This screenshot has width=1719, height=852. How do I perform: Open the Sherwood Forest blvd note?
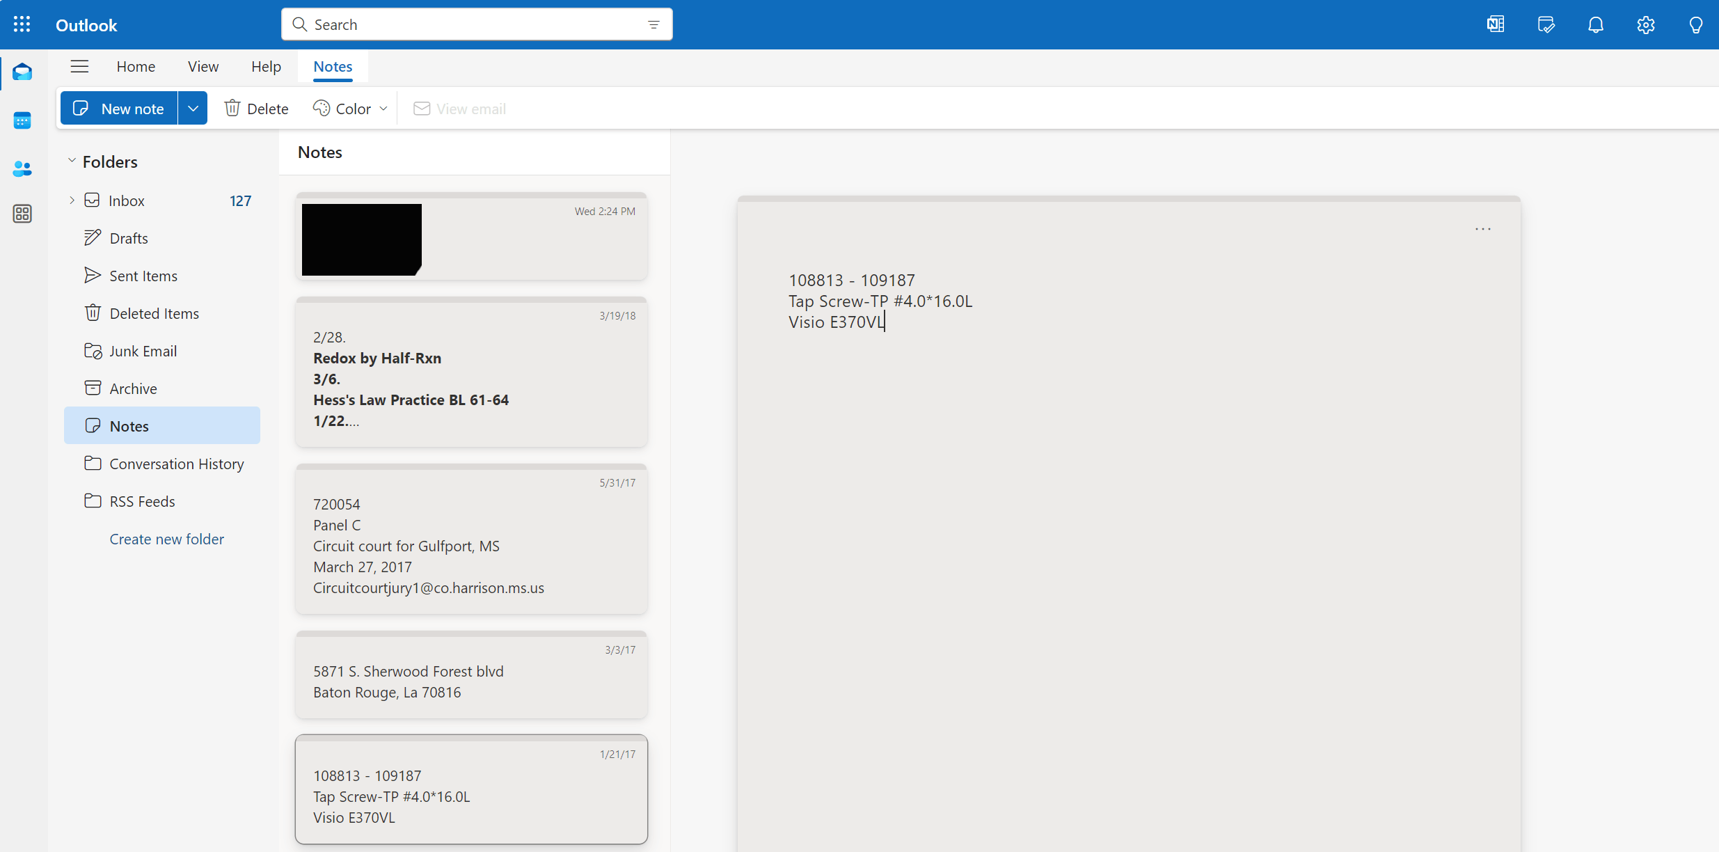(x=471, y=674)
